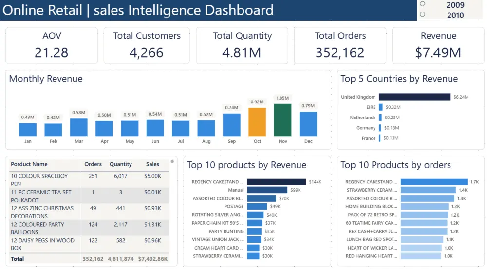Click the Germany country bar
The height and width of the screenshot is (269, 487).
tap(380, 128)
